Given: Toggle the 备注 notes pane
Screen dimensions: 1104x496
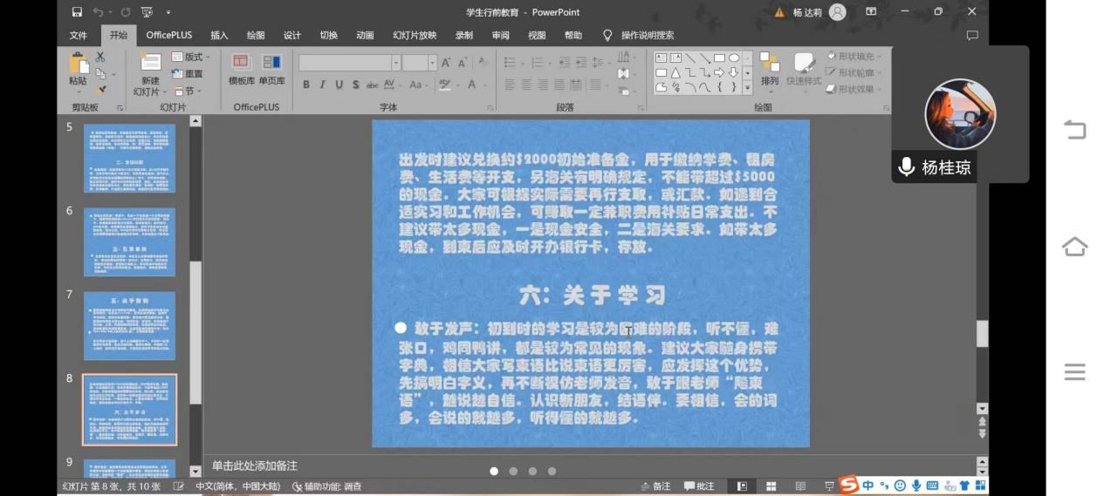Looking at the screenshot, I should point(655,486).
